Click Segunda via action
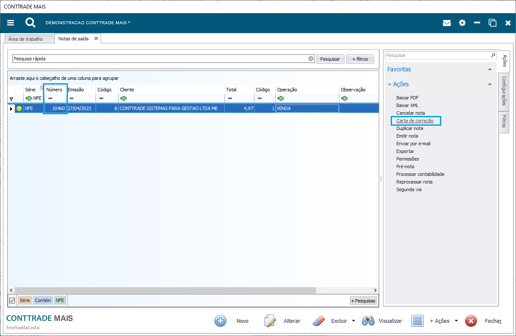The height and width of the screenshot is (336, 516). (409, 189)
